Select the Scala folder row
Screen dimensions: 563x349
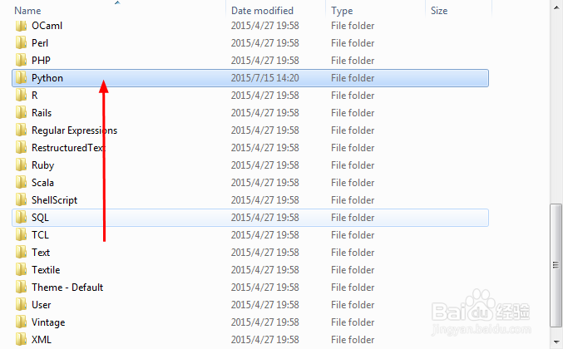(x=250, y=183)
